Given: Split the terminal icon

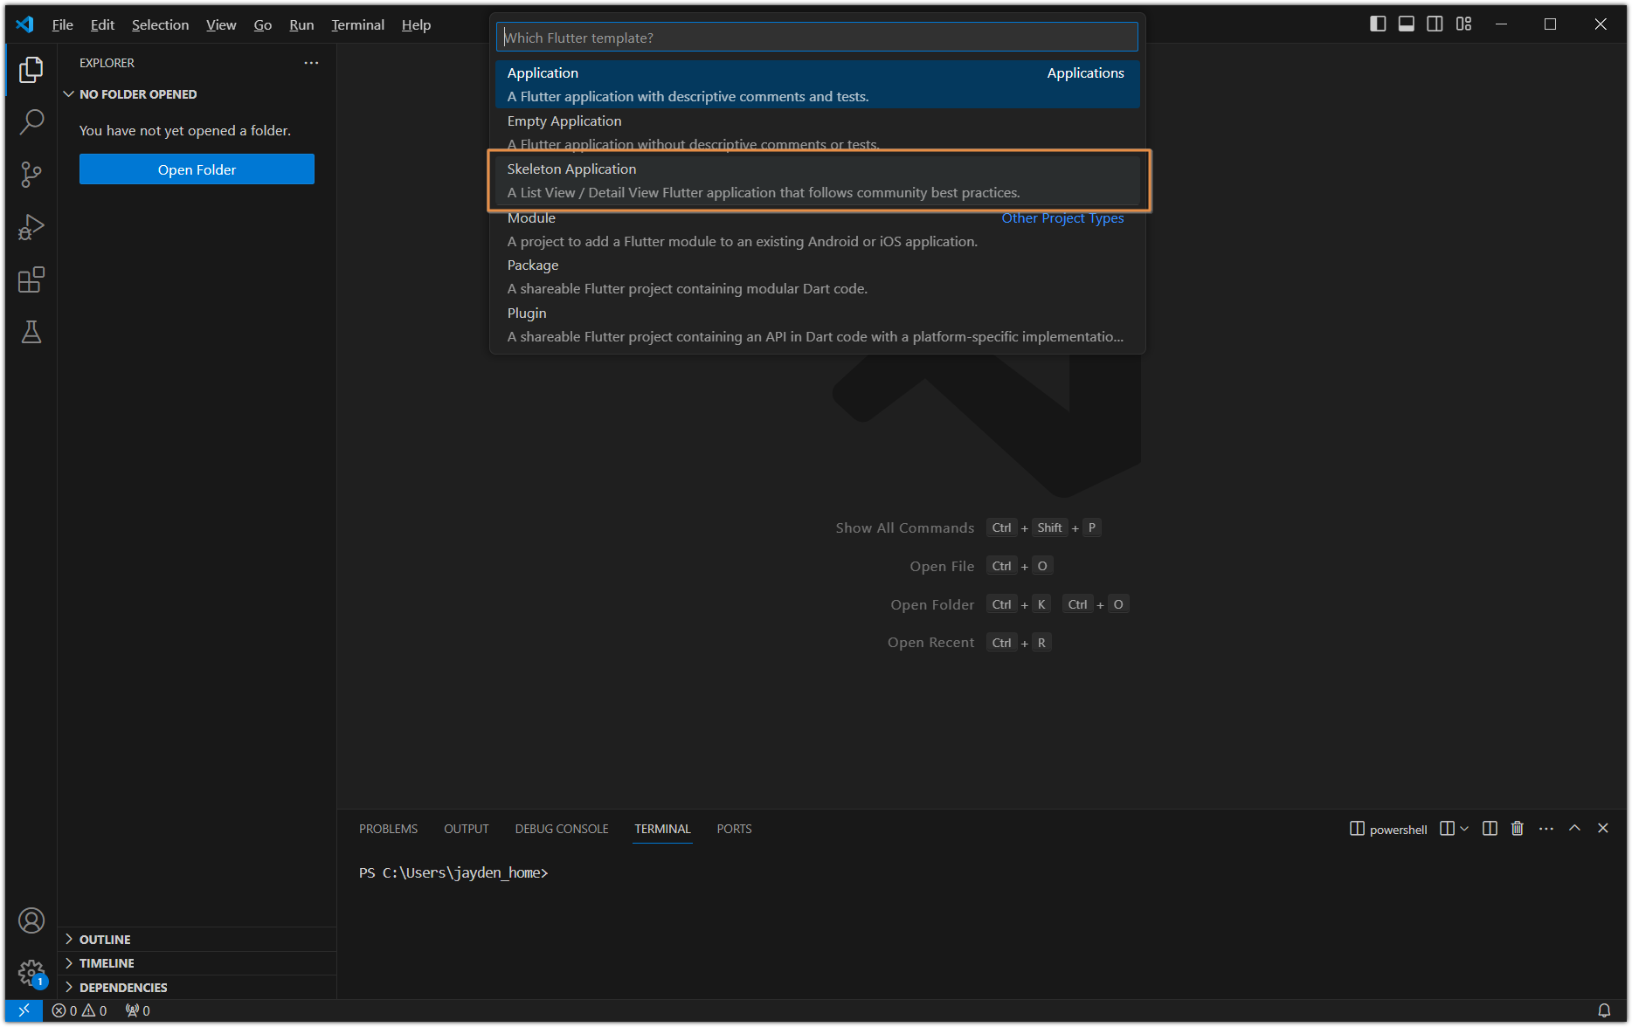Looking at the screenshot, I should point(1490,829).
